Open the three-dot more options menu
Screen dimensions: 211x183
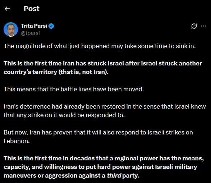[203, 26]
